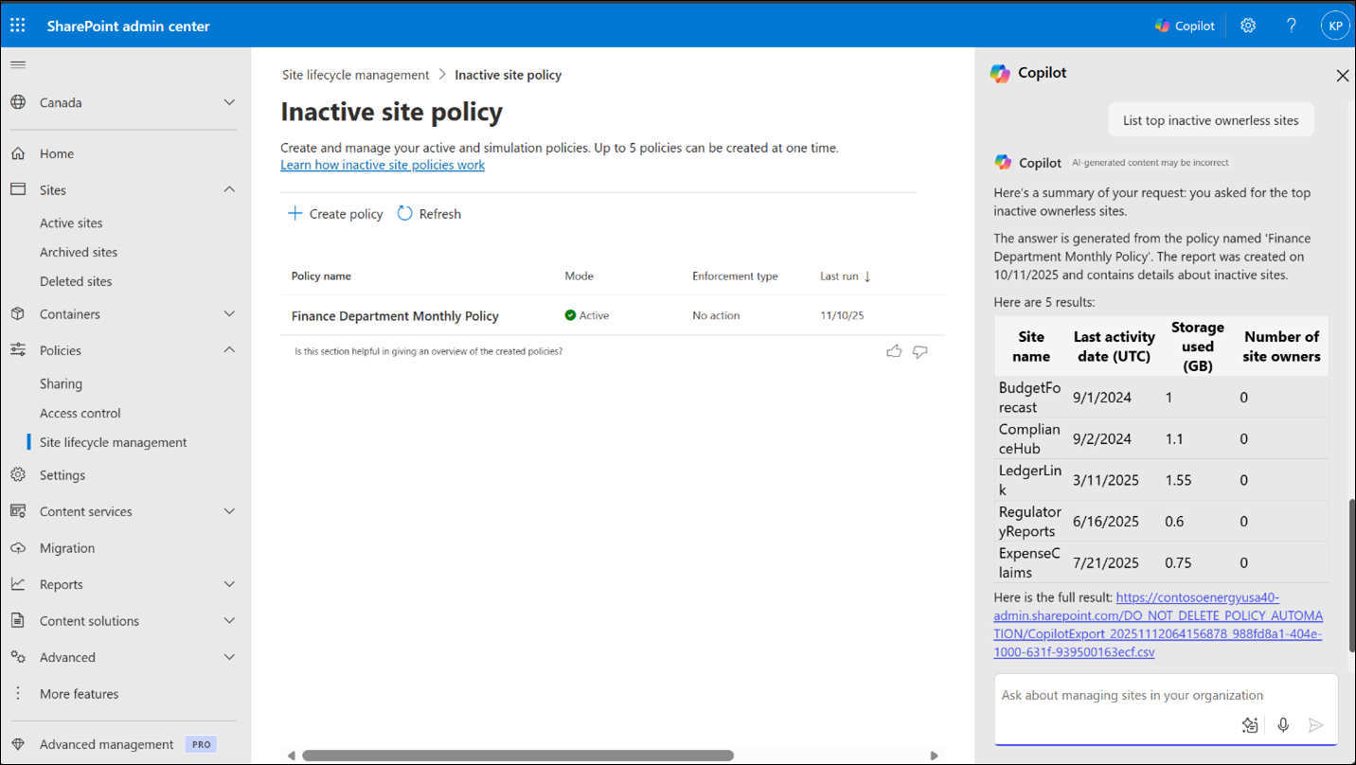The width and height of the screenshot is (1356, 765).
Task: Click the microphone icon in Copilot input
Action: [x=1283, y=724]
